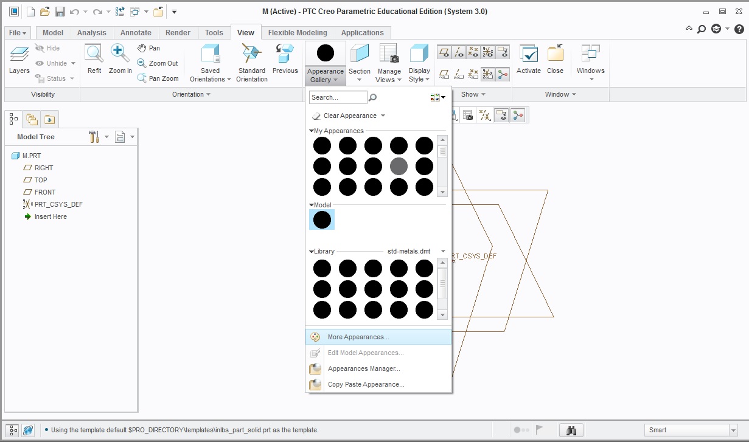Viewport: 749px width, 442px height.
Task: Select the gray swatch in My Appearances
Action: [x=399, y=166]
